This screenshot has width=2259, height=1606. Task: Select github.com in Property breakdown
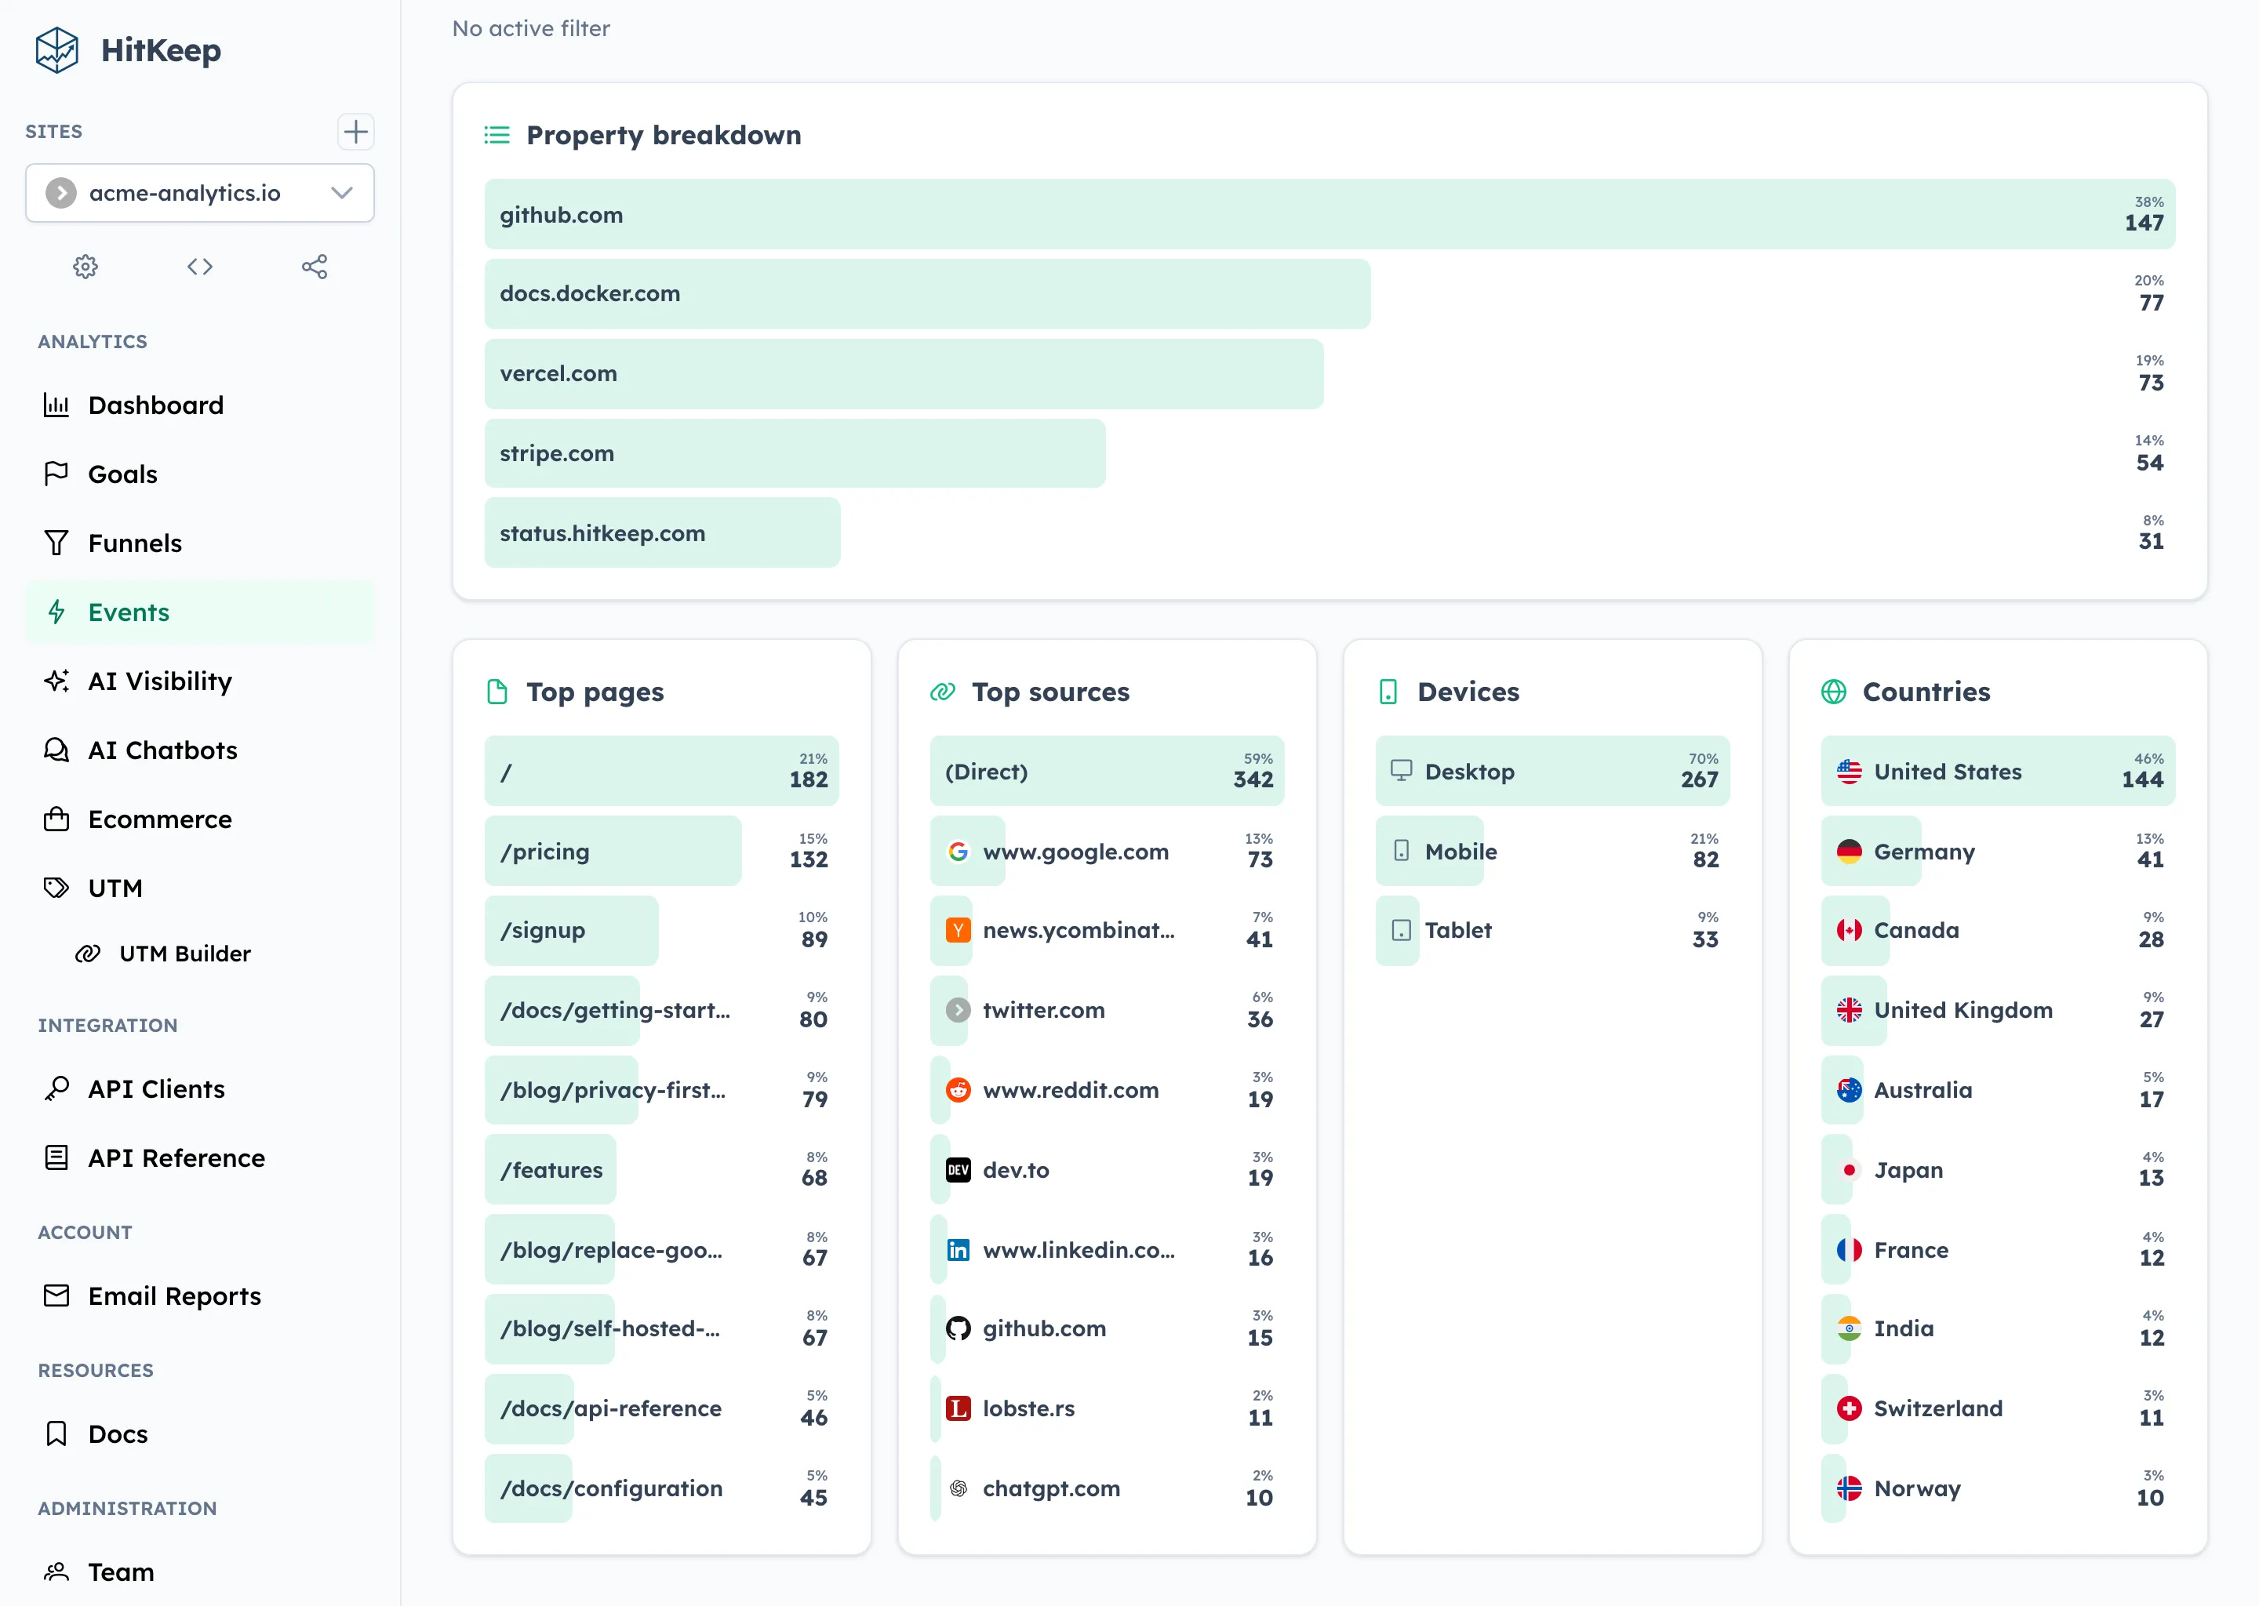click(x=1088, y=213)
